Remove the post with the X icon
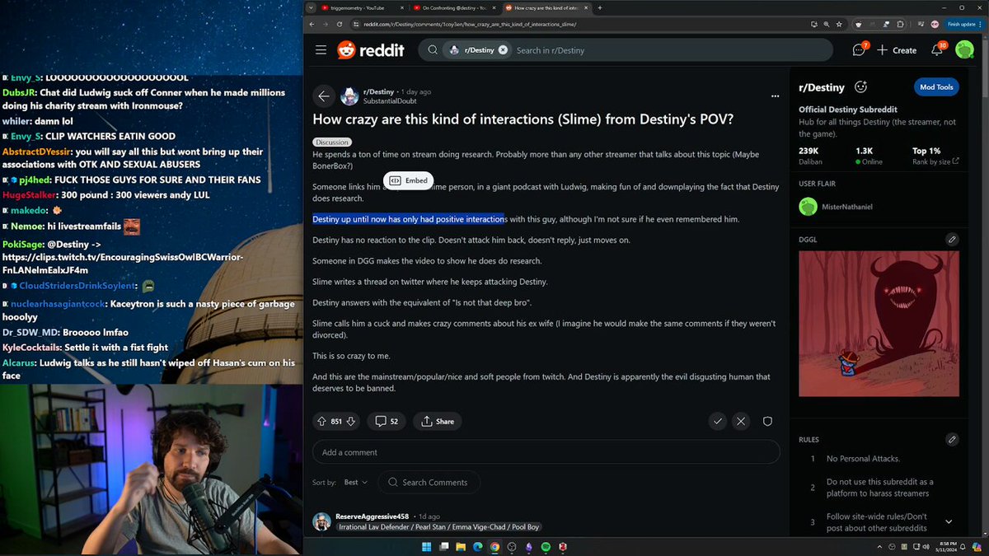The image size is (989, 556). tap(741, 421)
